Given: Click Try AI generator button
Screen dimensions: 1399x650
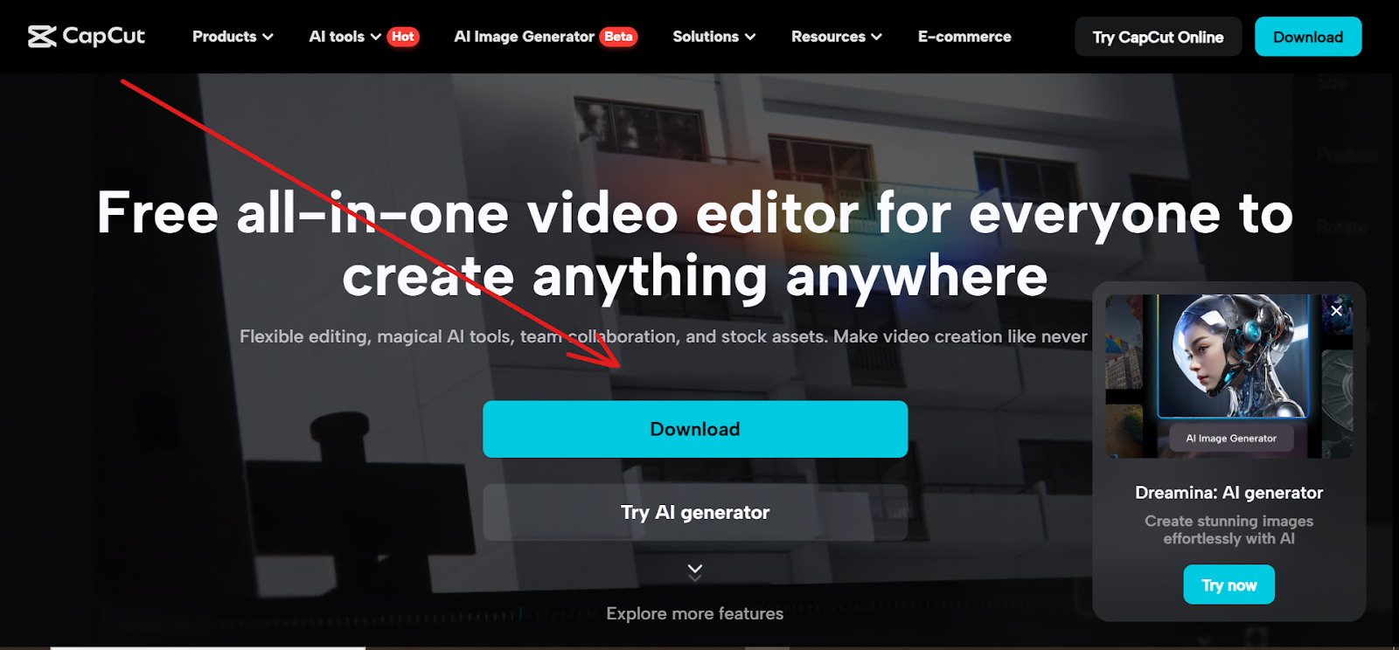Looking at the screenshot, I should [x=695, y=512].
